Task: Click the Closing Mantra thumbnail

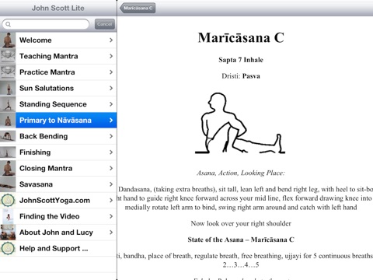Action: 8,169
